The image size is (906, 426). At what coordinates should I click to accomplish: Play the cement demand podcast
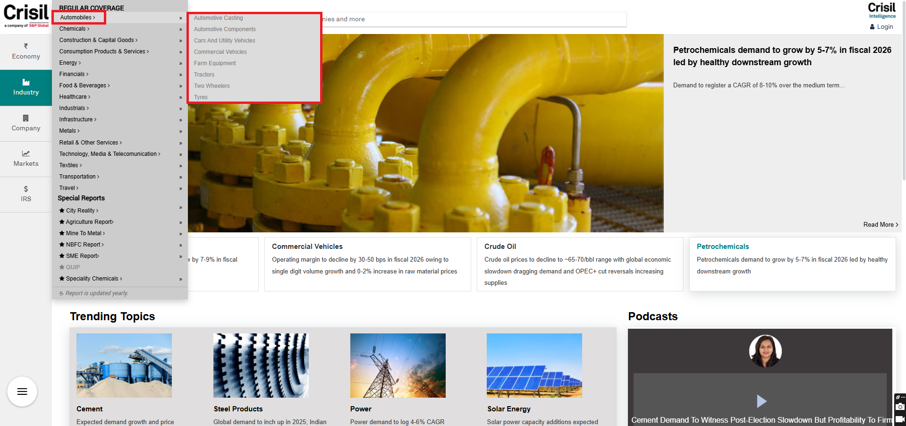[761, 401]
